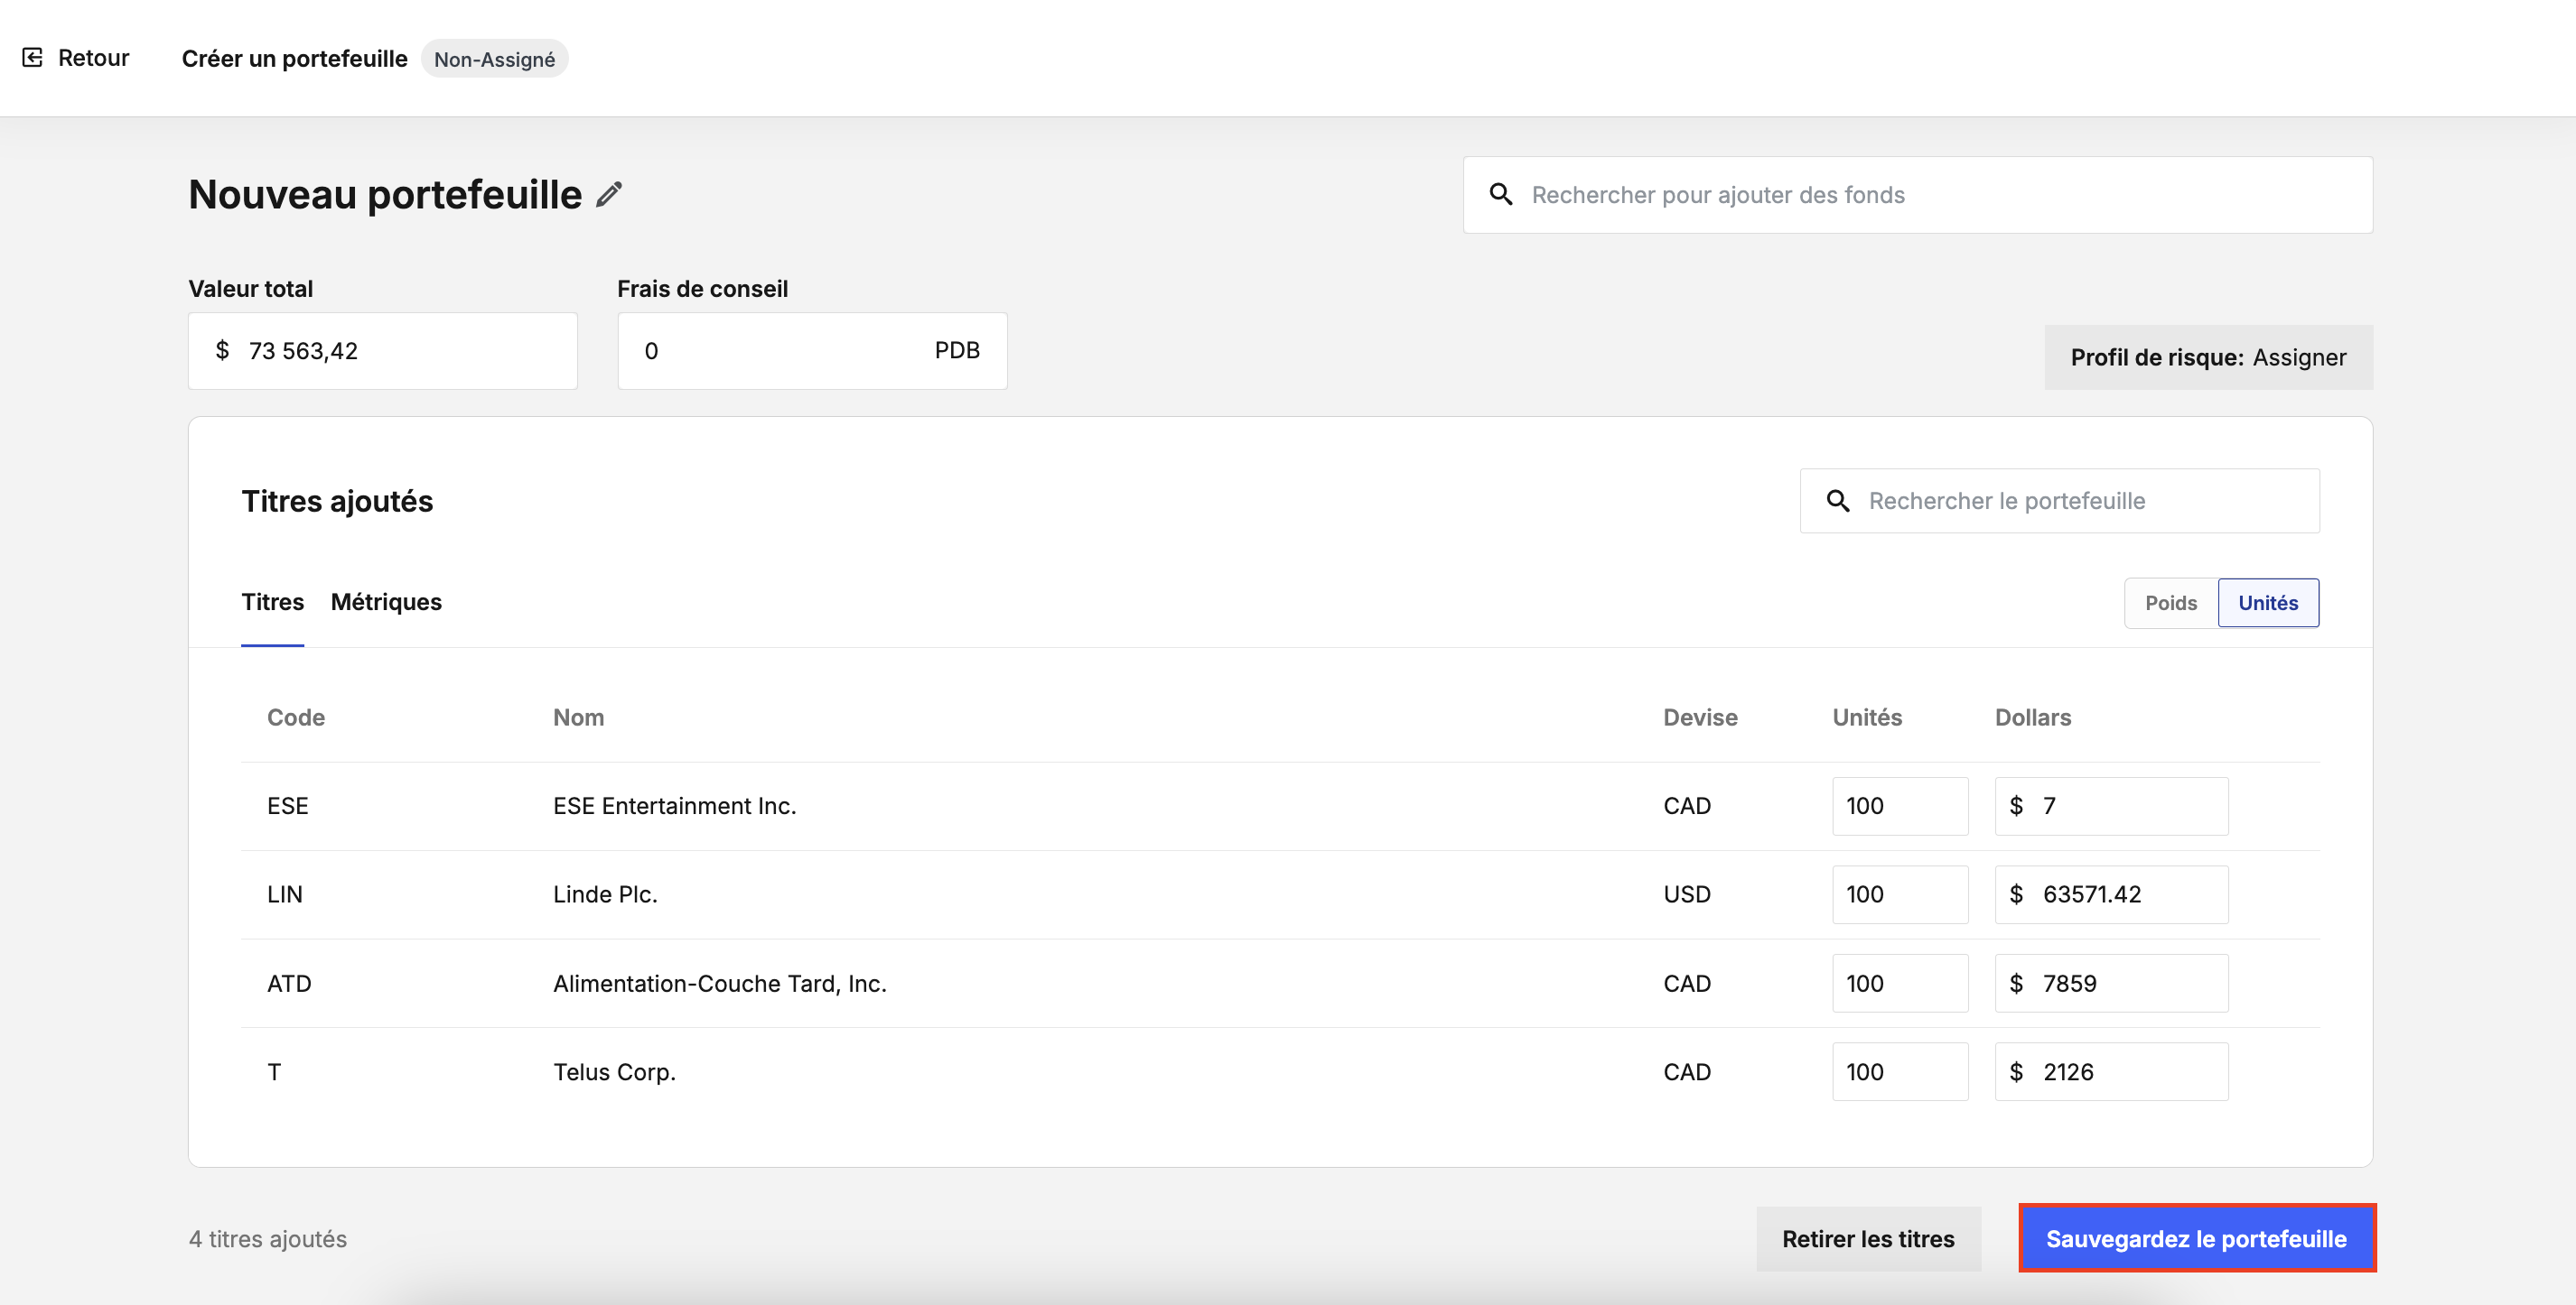The image size is (2576, 1305).
Task: Click the Retour back arrow icon
Action: coord(32,58)
